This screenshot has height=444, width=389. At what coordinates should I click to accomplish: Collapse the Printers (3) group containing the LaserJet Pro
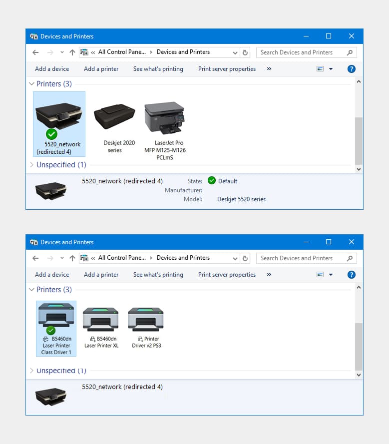tap(31, 84)
